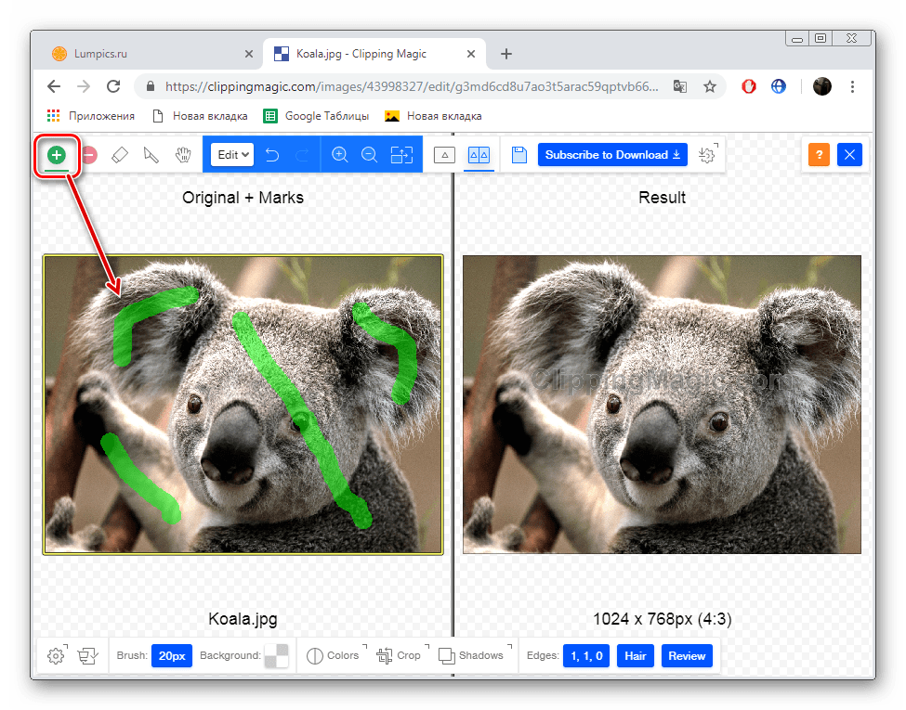Bookmark this page with star

[710, 86]
